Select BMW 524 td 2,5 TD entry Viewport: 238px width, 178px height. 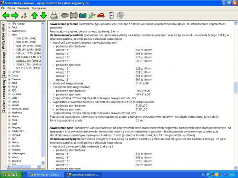coord(29,68)
